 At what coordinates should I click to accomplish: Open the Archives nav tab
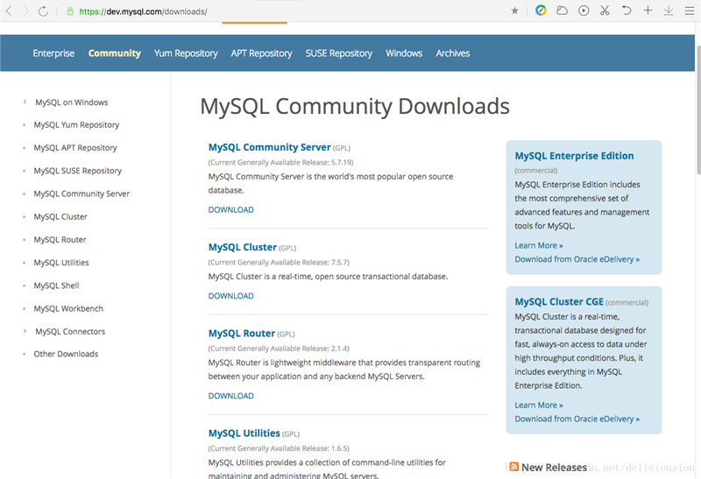point(453,53)
